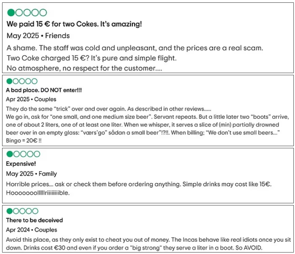Image resolution: width=295 pixels, height=254 pixels.
Task: Open the "There to be deceived" review title
Action: [x=35, y=220]
